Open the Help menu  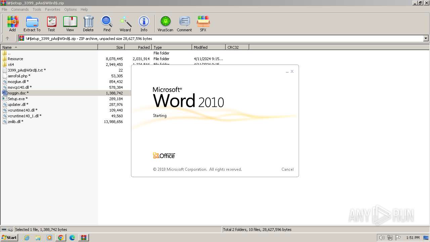[84, 9]
